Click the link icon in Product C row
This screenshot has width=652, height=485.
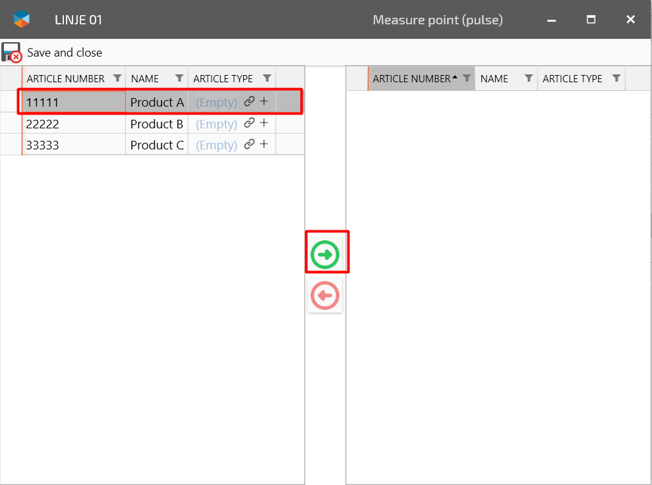point(249,144)
